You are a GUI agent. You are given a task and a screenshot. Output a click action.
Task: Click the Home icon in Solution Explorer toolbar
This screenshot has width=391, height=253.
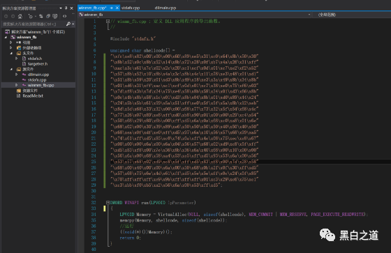(x=20, y=16)
